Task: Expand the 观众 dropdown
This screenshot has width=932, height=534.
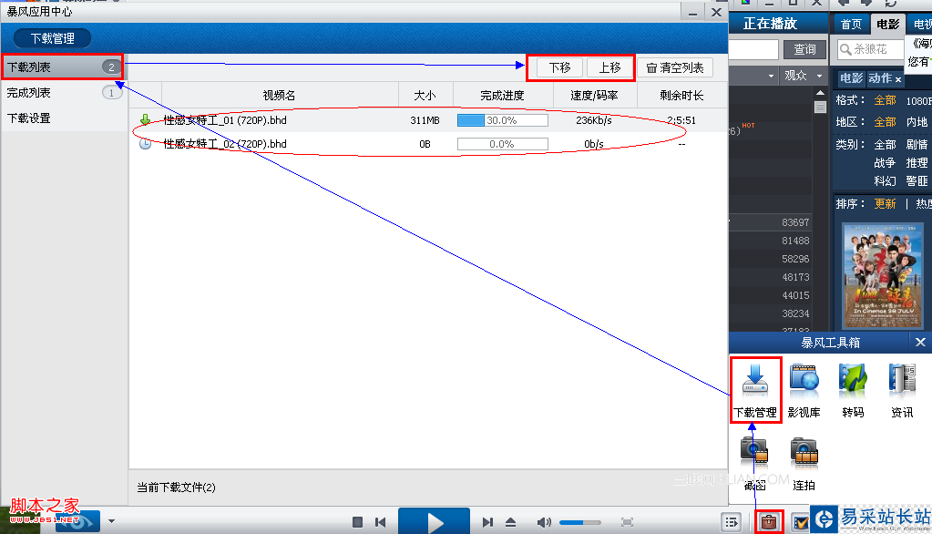Action: click(x=819, y=76)
